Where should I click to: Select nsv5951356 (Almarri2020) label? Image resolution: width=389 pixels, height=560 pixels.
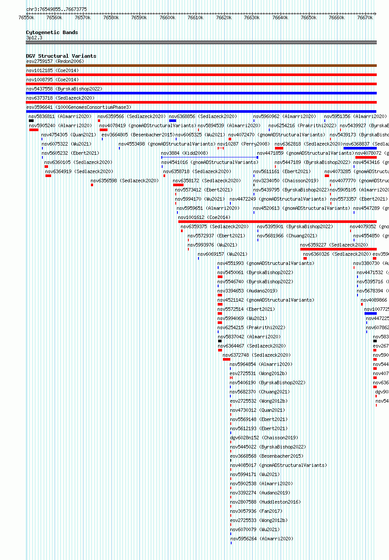[355, 116]
